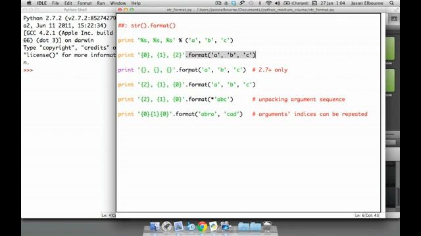This screenshot has width=421, height=236.
Task: Open Preview app from the dock
Action: [x=178, y=226]
